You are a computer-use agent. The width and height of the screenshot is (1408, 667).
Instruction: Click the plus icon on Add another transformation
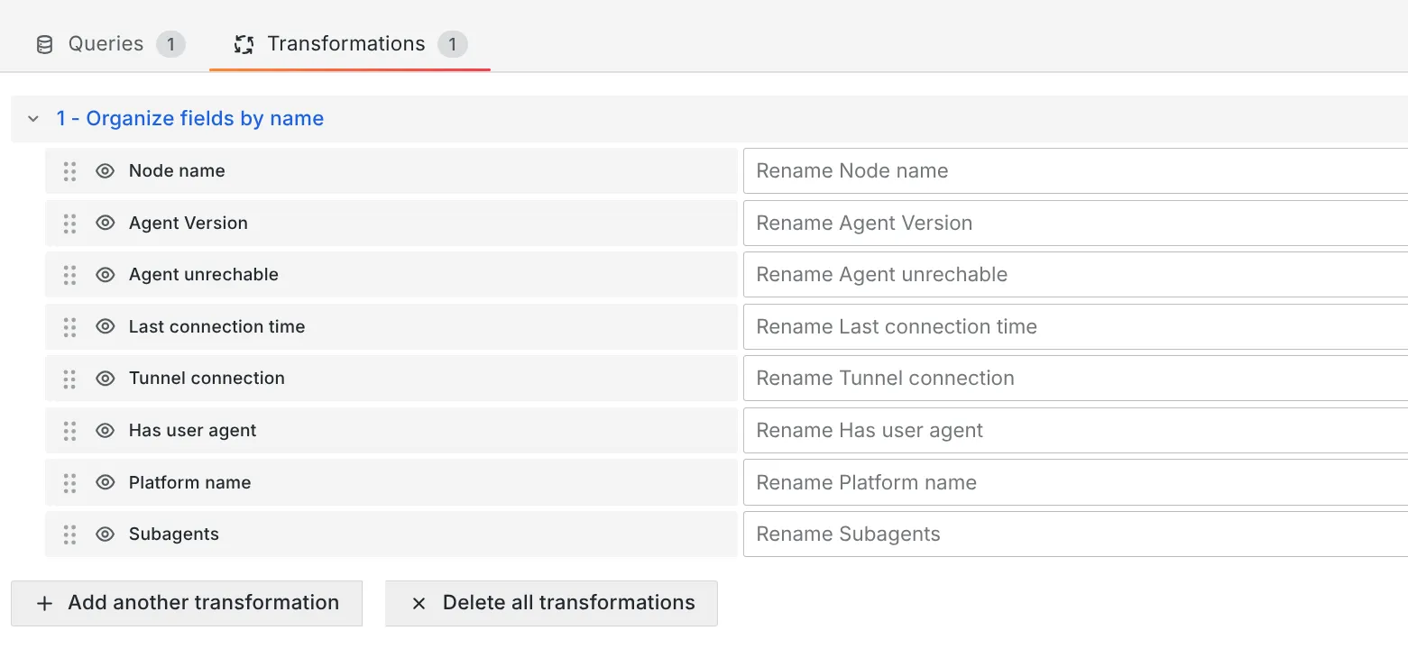[x=45, y=603]
